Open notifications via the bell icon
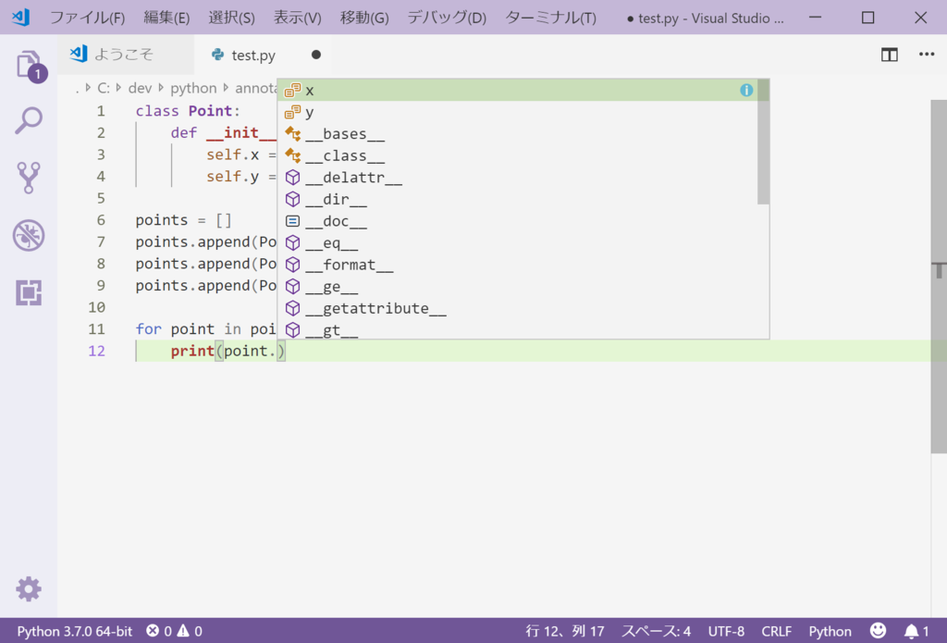Viewport: 947px width, 643px height. coord(916,632)
